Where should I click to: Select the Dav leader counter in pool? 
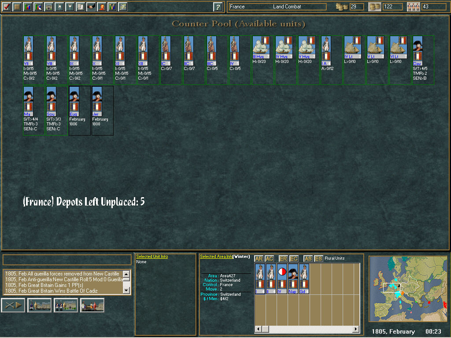(x=418, y=51)
